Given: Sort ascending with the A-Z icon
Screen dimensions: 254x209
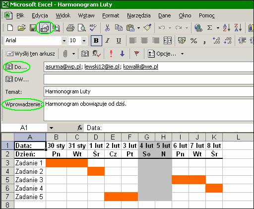Looking at the screenshot, I should click(226, 28).
